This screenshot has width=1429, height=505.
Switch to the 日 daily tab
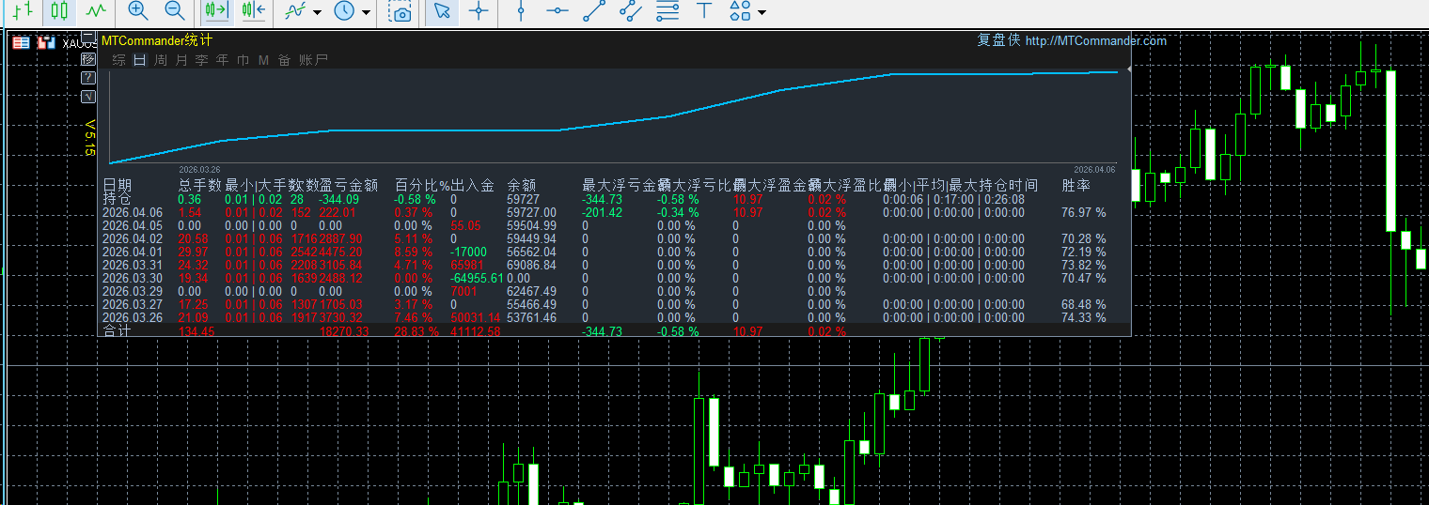point(140,60)
